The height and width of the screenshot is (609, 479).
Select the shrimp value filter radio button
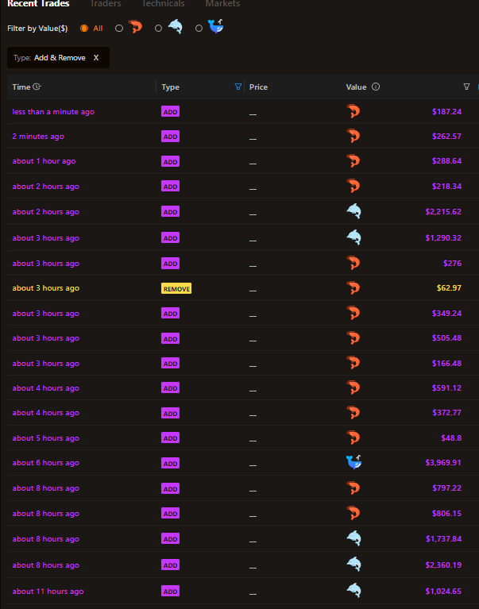pos(119,29)
